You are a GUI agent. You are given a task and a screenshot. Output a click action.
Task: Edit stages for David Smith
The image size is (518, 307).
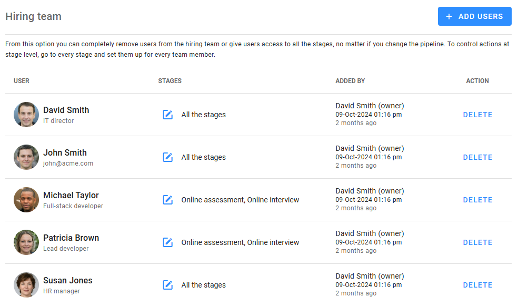pyautogui.click(x=168, y=115)
